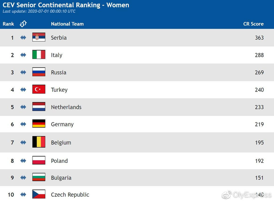Viewport: 274px width, 202px height.
Task: Sort by the National Team column header
Action: click(x=67, y=24)
